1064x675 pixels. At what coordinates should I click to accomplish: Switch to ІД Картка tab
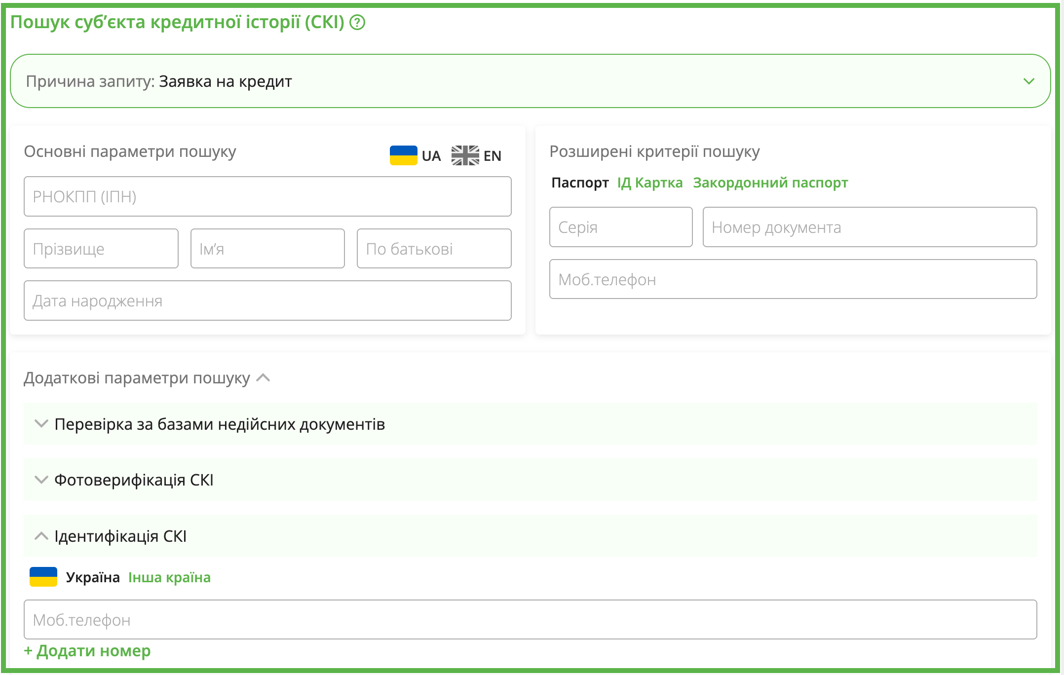649,183
